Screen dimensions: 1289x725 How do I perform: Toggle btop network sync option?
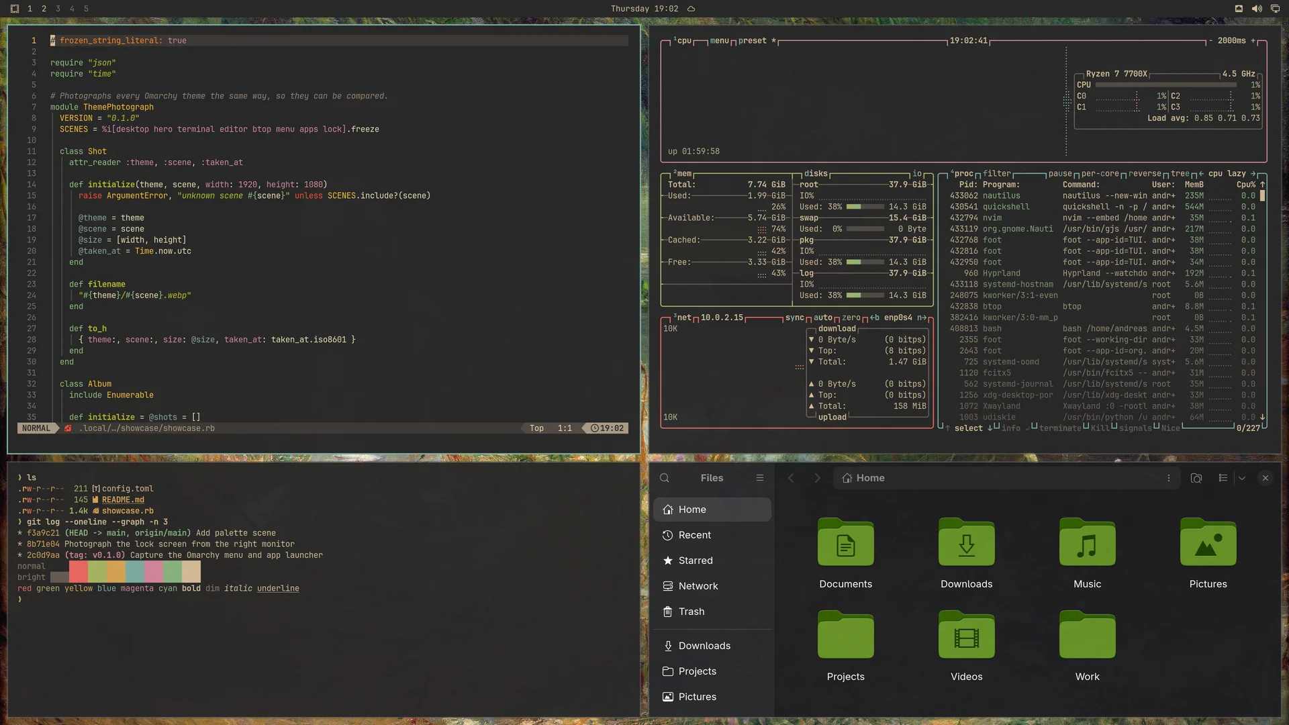(x=795, y=318)
